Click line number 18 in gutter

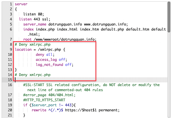click(x=10, y=100)
